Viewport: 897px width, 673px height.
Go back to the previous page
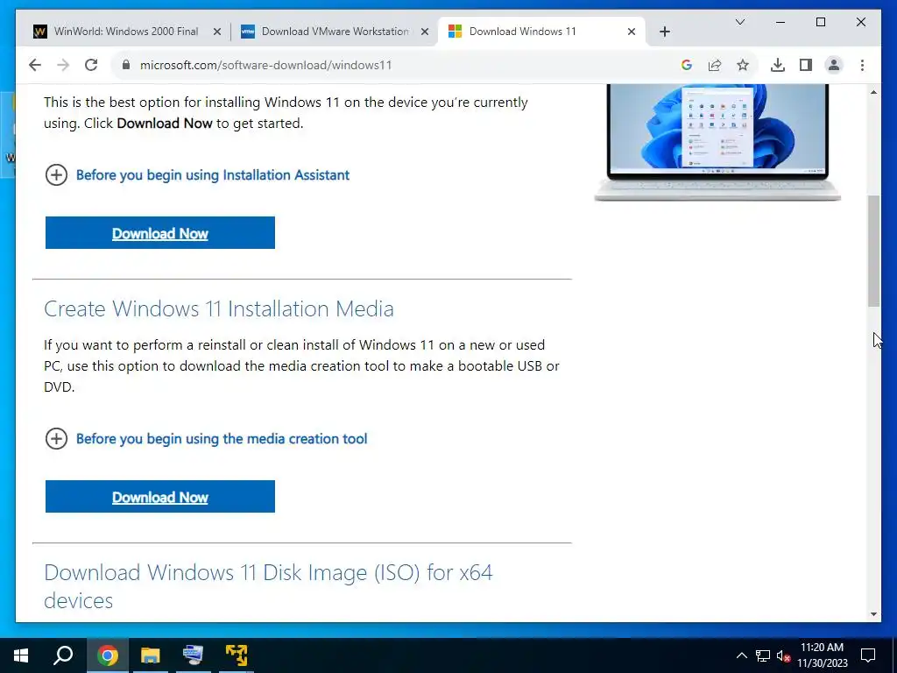[x=35, y=65]
